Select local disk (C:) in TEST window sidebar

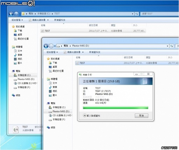[22, 75]
